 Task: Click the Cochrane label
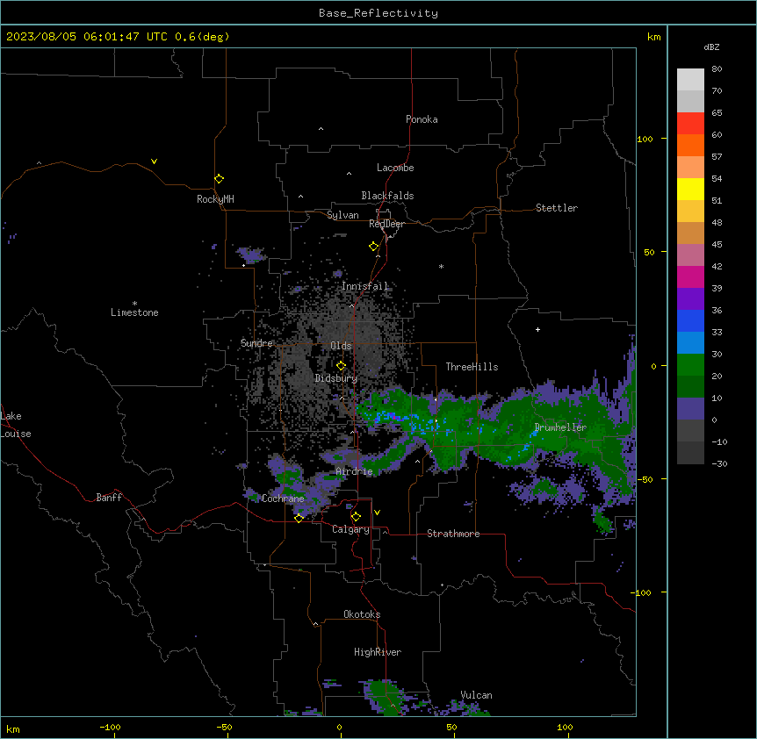point(283,499)
